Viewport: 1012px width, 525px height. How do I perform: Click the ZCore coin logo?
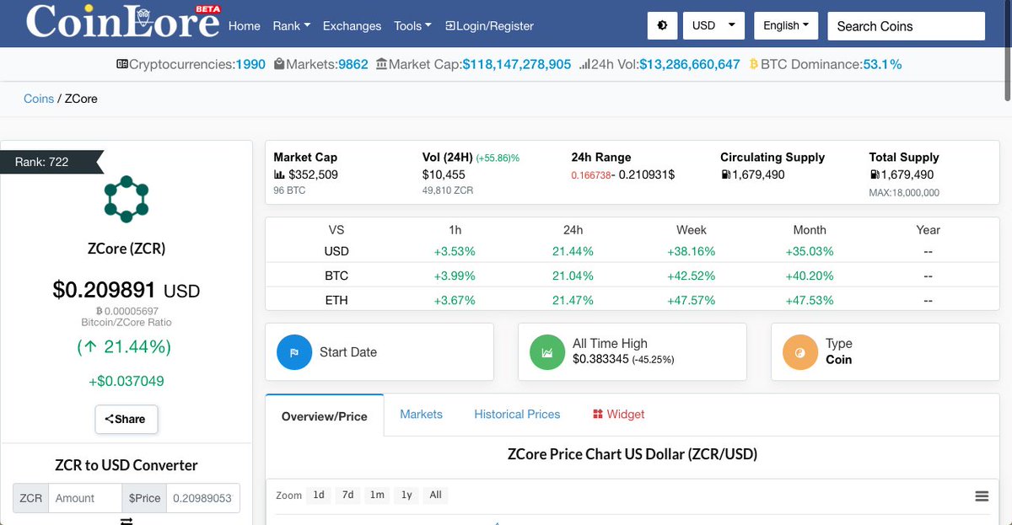coord(126,199)
